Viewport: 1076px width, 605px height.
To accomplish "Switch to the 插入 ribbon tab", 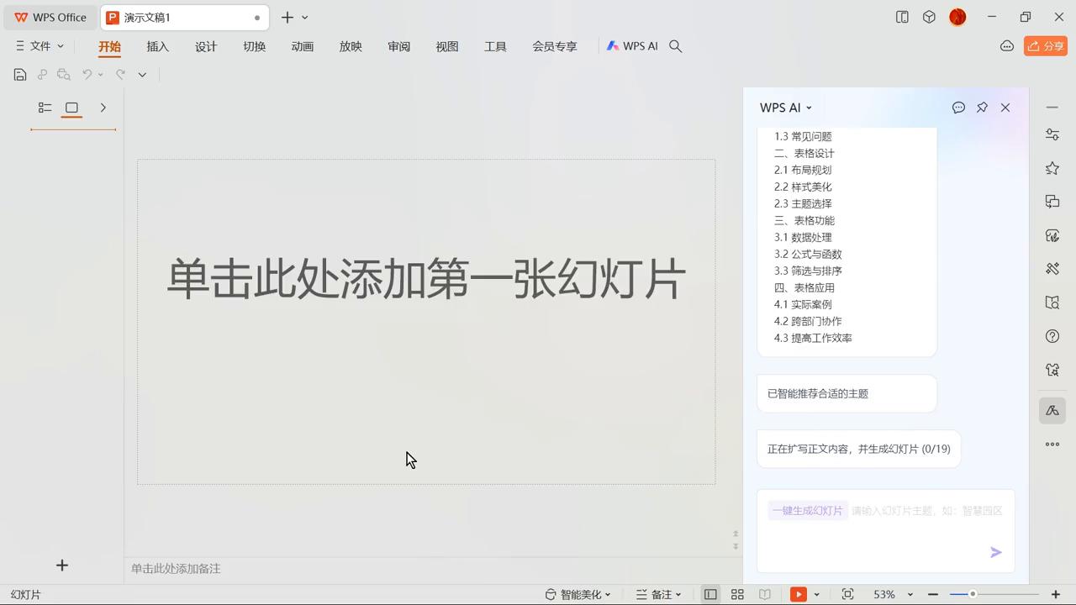I will 157,46.
